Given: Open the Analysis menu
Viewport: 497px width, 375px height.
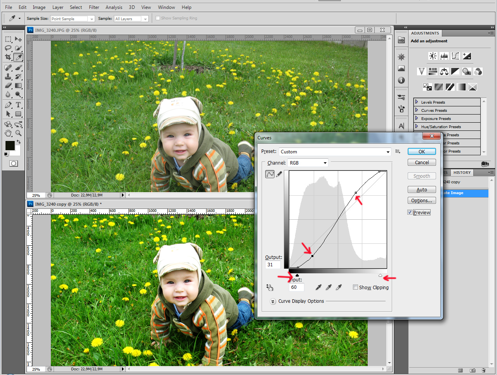Looking at the screenshot, I should coord(114,7).
